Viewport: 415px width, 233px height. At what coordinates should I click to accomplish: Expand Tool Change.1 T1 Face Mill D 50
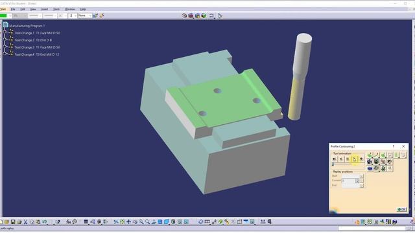click(x=5, y=32)
